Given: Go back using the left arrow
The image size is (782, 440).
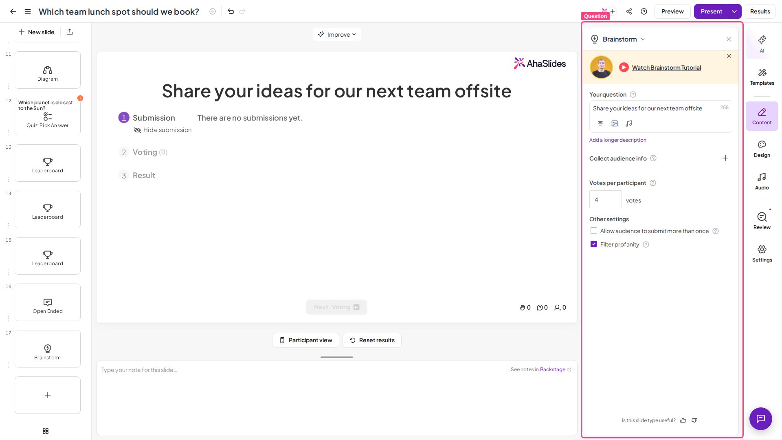Looking at the screenshot, I should click(13, 11).
